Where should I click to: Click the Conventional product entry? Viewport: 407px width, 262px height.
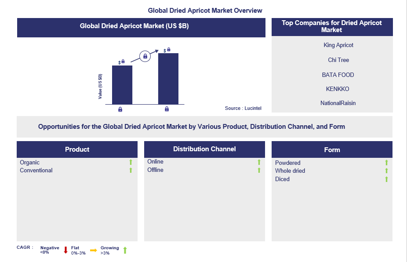point(36,171)
